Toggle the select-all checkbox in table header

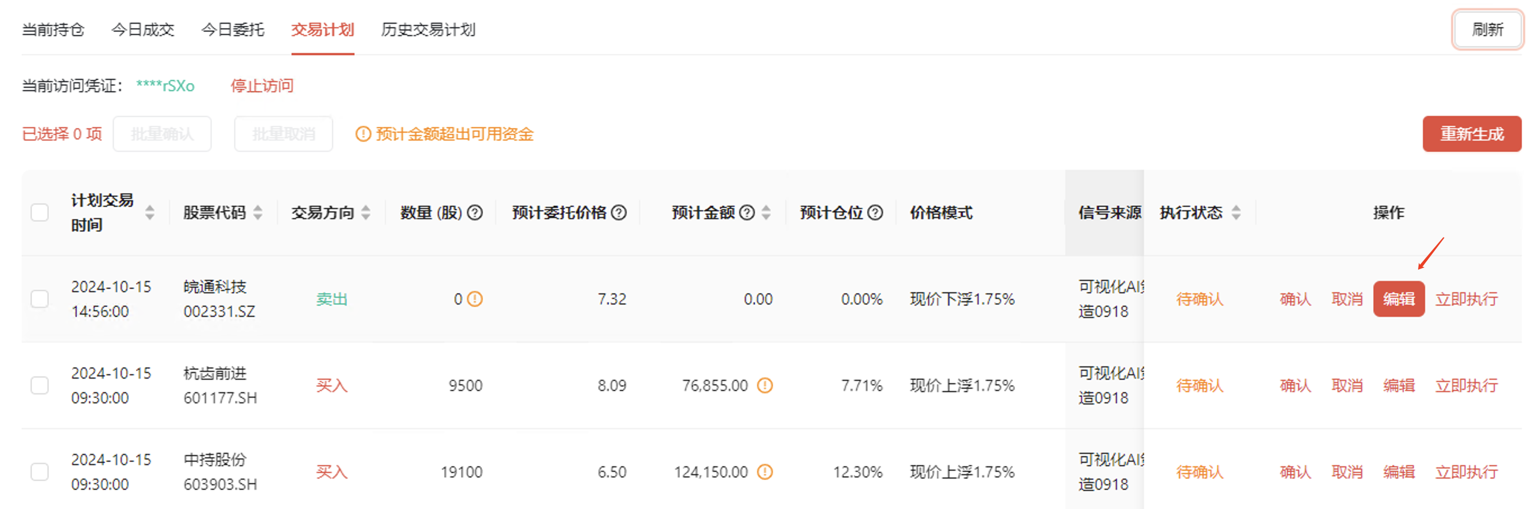coord(39,212)
